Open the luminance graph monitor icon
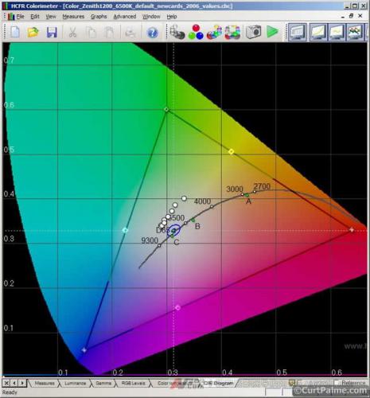370x398 pixels. point(318,32)
